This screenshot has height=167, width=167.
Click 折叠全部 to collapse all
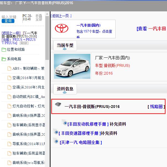click(39, 17)
